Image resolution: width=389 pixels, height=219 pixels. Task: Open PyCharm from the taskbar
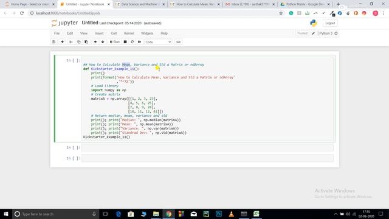(x=206, y=214)
